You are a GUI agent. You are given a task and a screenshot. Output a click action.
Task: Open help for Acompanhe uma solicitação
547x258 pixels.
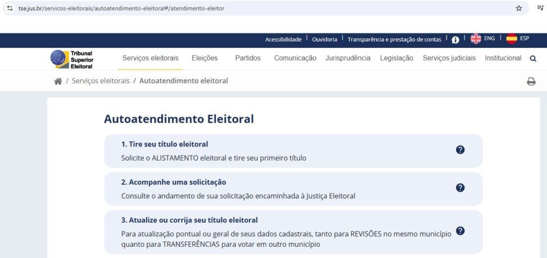tap(460, 188)
